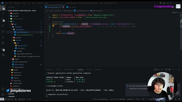The height and width of the screenshot is (102, 182).
Task: Open the Edit menu
Action: point(11,3)
